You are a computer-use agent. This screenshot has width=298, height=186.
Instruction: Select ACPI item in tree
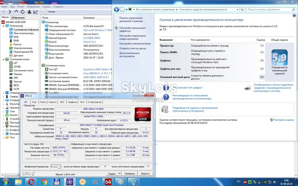pos(14,89)
